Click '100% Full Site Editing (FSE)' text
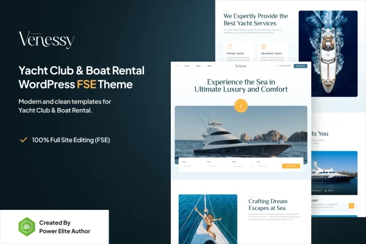This screenshot has width=366, height=244. pyautogui.click(x=71, y=140)
